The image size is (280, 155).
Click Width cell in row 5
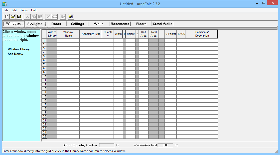tap(118, 56)
